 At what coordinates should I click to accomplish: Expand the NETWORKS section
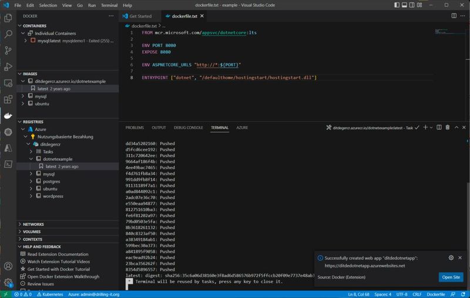pyautogui.click(x=33, y=224)
